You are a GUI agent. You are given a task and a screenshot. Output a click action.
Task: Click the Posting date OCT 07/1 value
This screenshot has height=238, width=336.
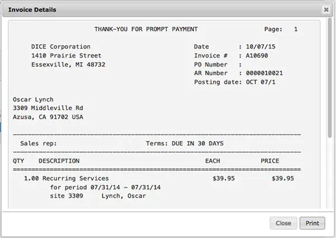[x=260, y=82]
